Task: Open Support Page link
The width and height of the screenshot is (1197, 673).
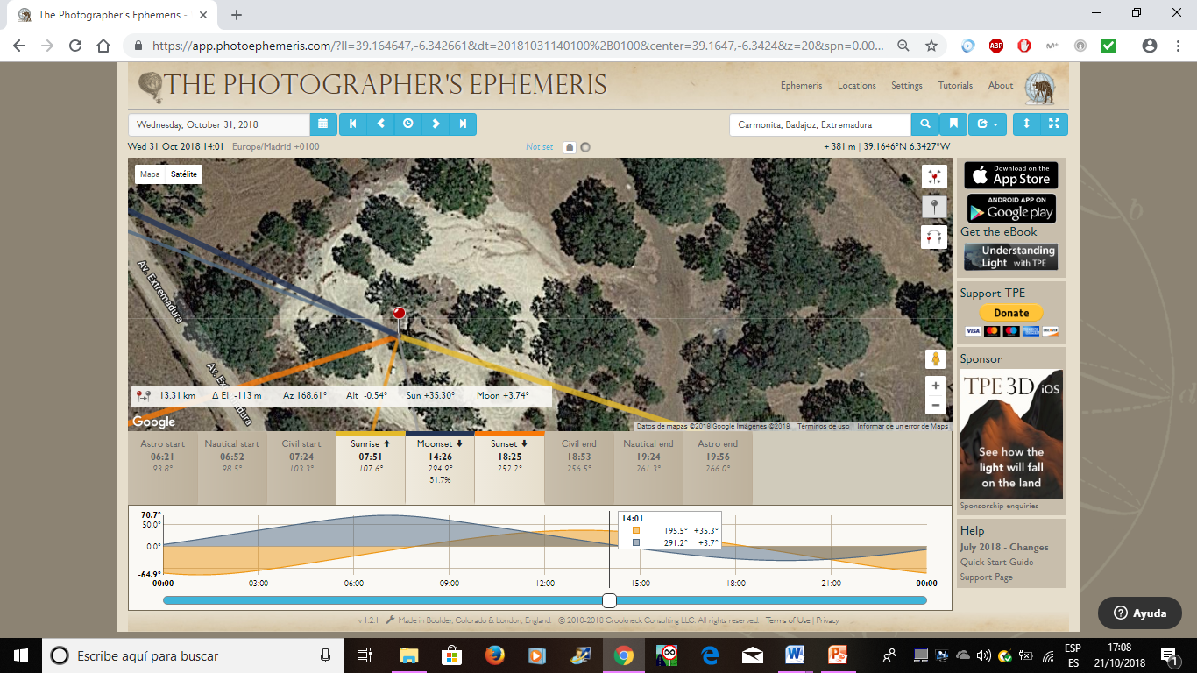Action: point(987,577)
